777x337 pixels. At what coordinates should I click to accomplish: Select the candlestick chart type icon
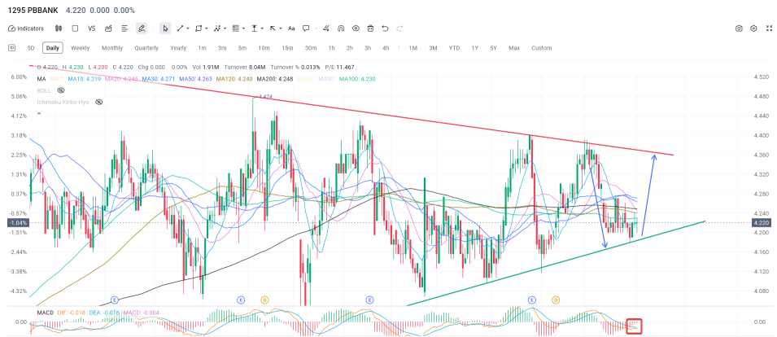point(60,28)
